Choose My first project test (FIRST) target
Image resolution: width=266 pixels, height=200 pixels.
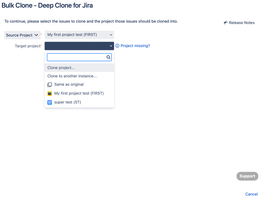point(79,93)
